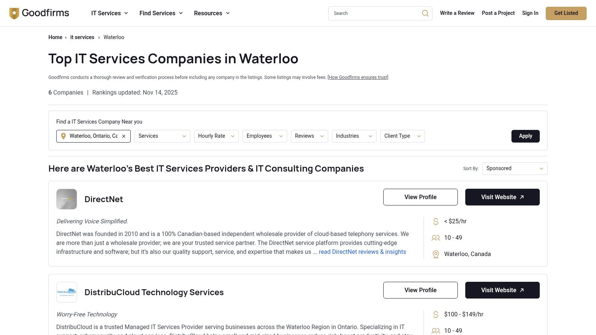Open the Industries filter dropdown
The height and width of the screenshot is (335, 596).
[x=354, y=136]
